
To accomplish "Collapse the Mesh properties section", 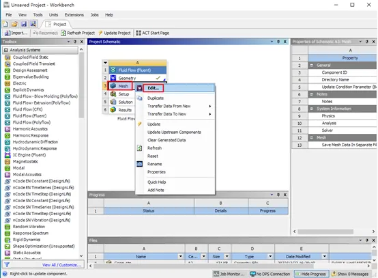I will [x=311, y=138].
